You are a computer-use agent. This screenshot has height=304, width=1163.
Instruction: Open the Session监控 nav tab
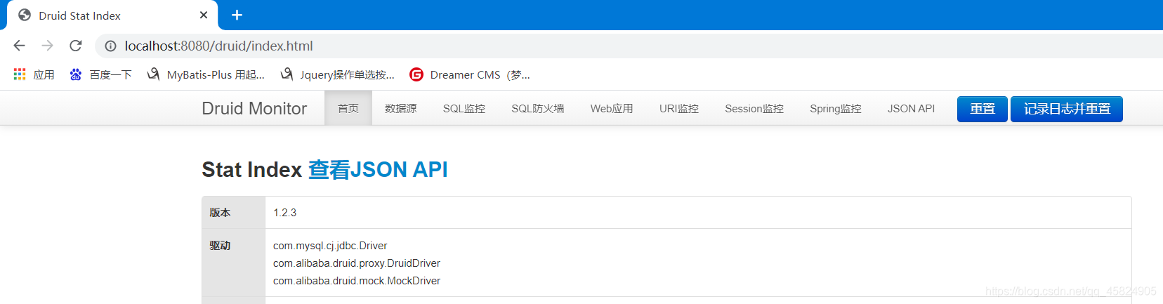(x=754, y=108)
